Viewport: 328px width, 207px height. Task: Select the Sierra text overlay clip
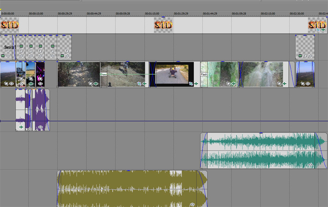7,46
